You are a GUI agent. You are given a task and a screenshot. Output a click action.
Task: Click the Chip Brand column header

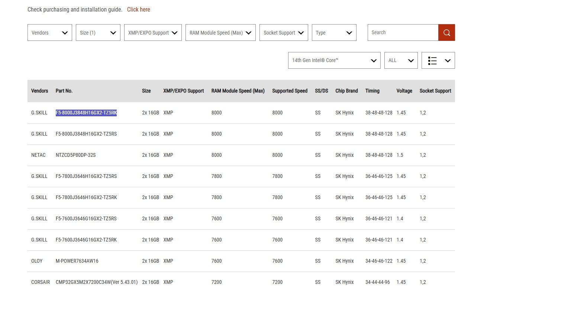[346, 91]
